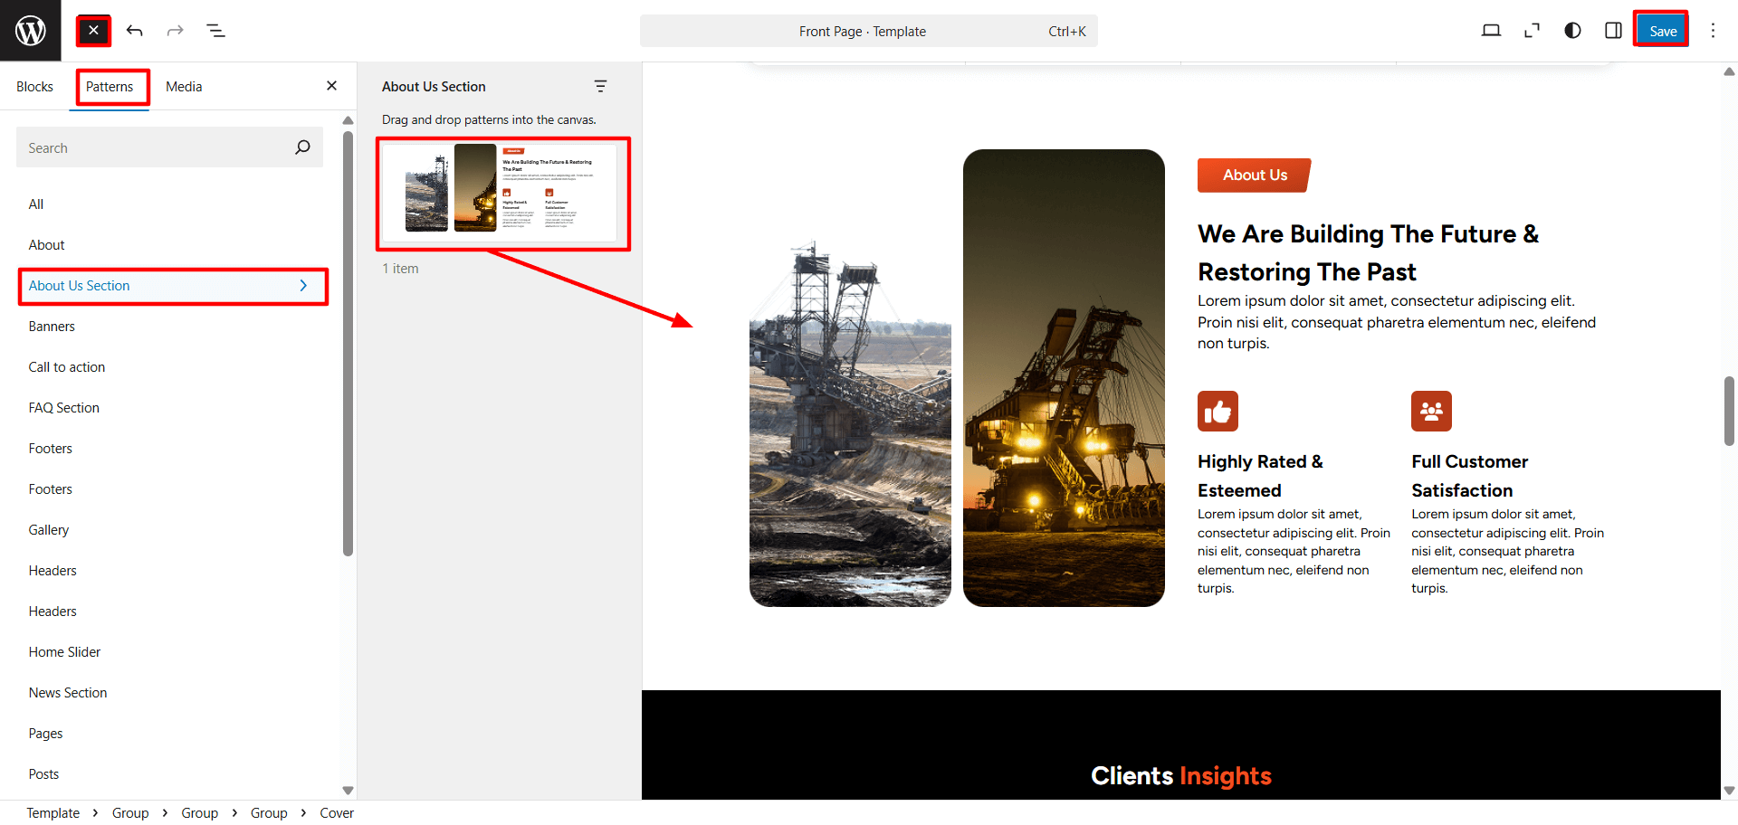Open the Document Overview list icon

(215, 31)
